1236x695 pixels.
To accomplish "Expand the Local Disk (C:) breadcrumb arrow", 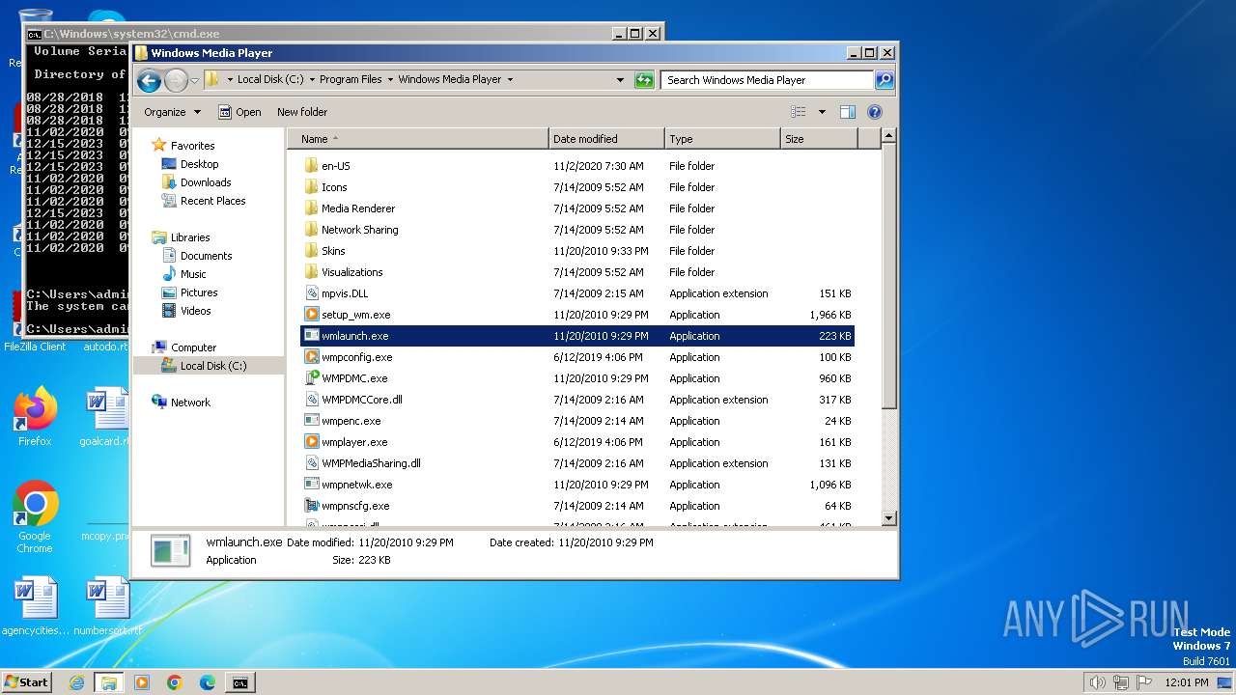I will 312,80.
